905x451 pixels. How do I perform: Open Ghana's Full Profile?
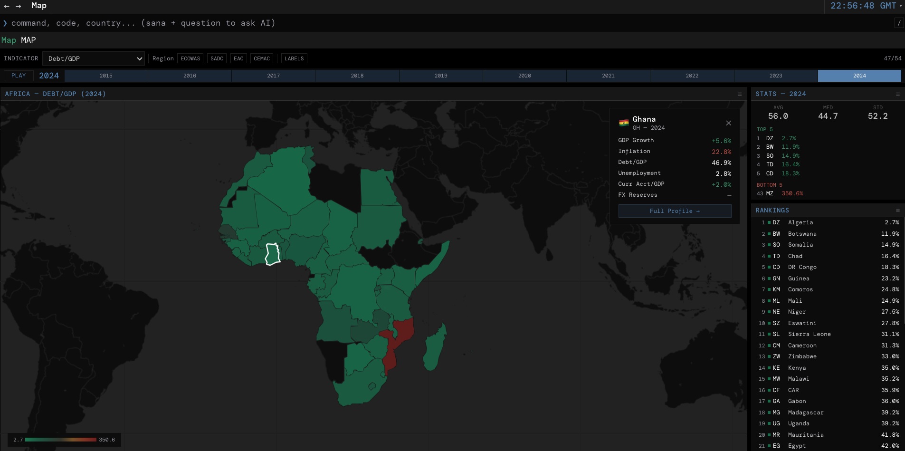[675, 211]
